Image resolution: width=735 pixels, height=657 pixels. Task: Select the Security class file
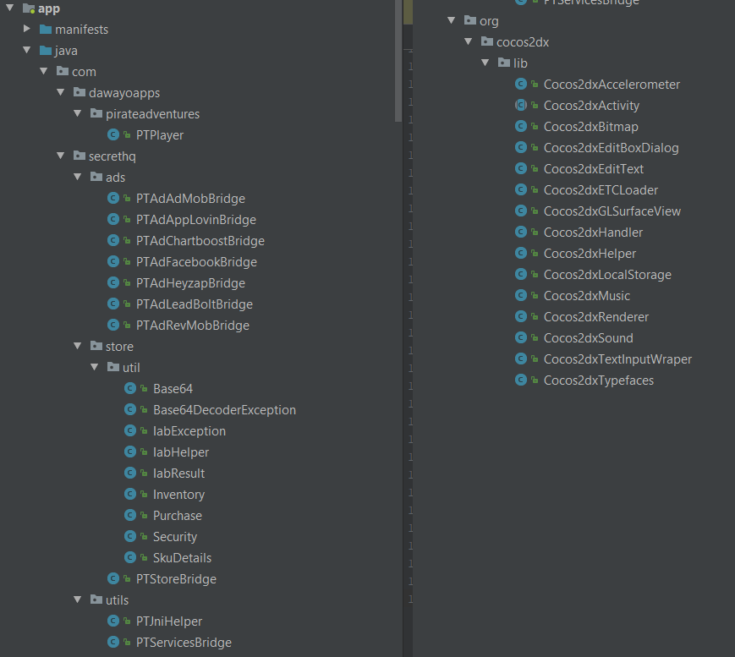(175, 537)
